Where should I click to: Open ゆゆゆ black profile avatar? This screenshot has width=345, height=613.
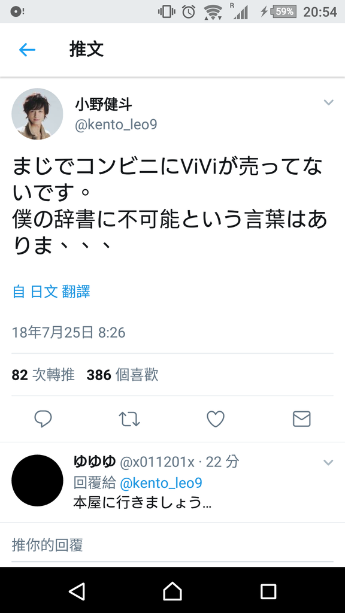point(37,481)
